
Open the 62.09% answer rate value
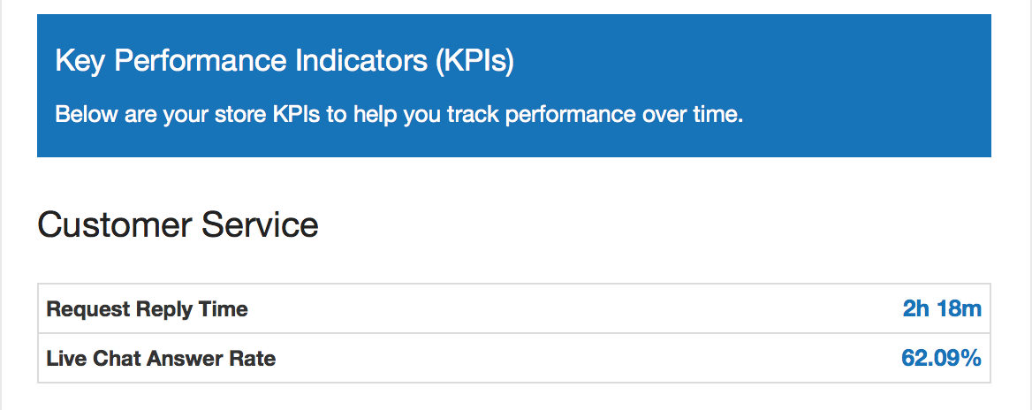pos(940,358)
